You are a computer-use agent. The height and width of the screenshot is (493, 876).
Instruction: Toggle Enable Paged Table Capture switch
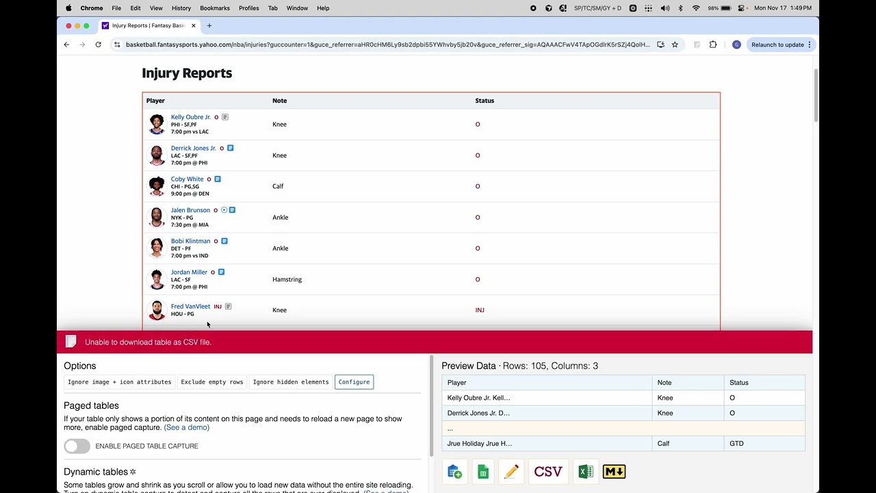pos(77,446)
